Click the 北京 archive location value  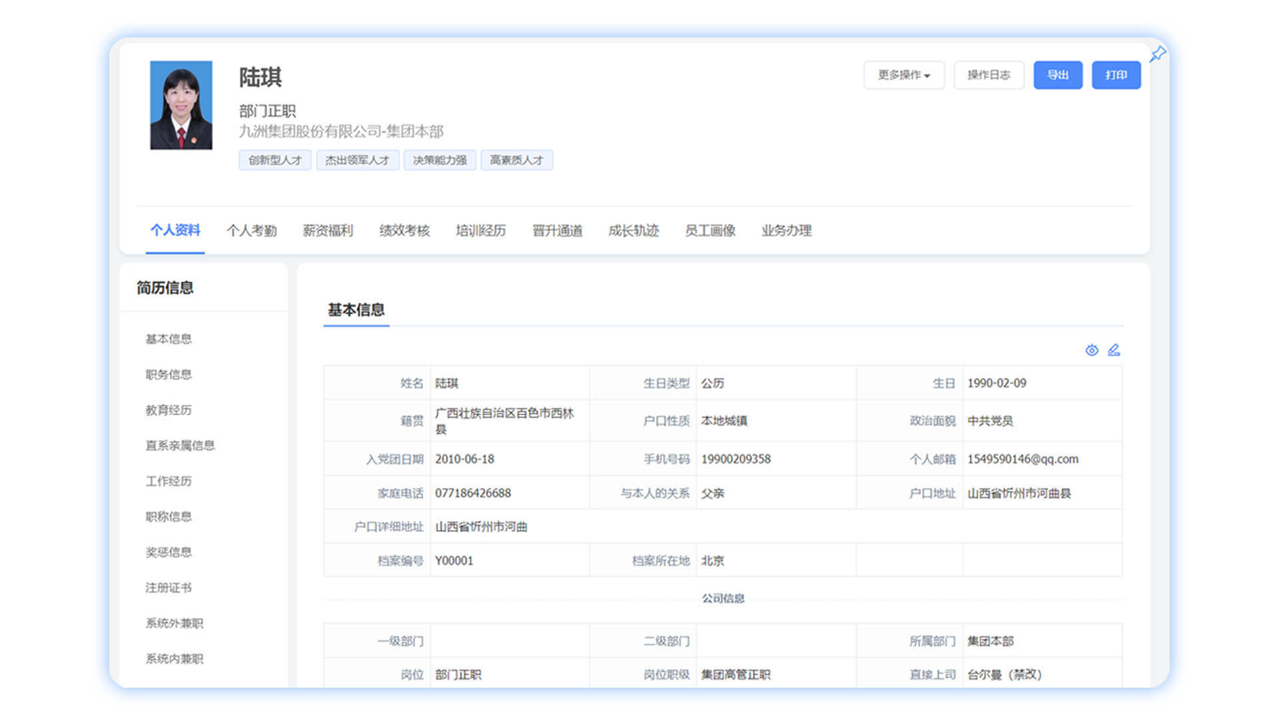pos(712,561)
